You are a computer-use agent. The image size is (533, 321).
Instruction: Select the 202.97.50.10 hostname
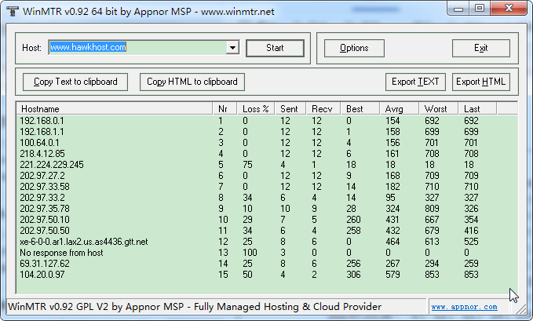[x=45, y=220]
